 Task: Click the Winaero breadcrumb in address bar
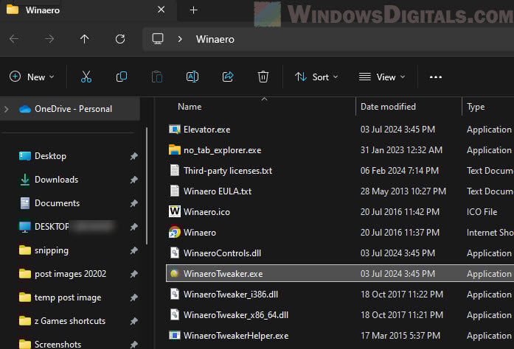(215, 39)
